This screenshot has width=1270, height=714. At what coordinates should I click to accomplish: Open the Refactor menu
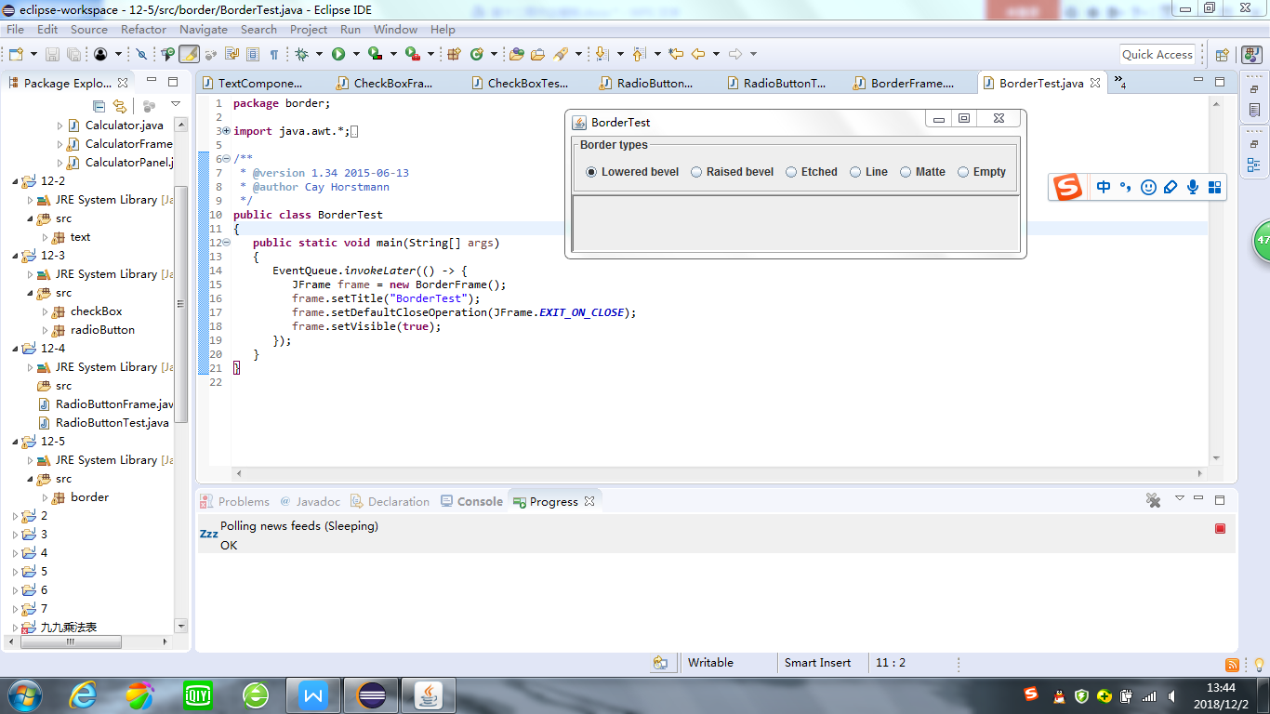click(143, 29)
